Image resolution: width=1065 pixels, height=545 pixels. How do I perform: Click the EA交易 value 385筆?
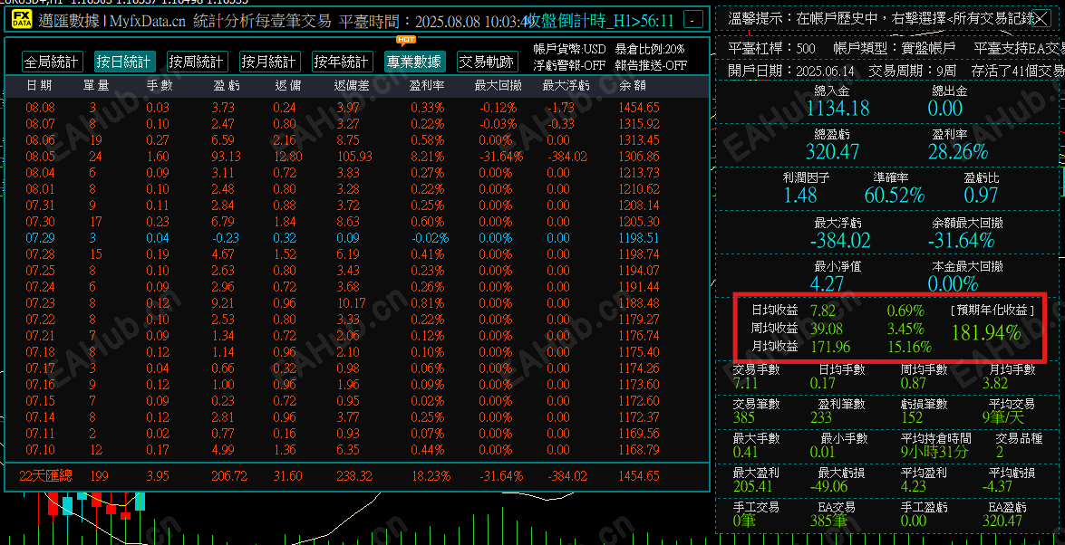point(828,521)
